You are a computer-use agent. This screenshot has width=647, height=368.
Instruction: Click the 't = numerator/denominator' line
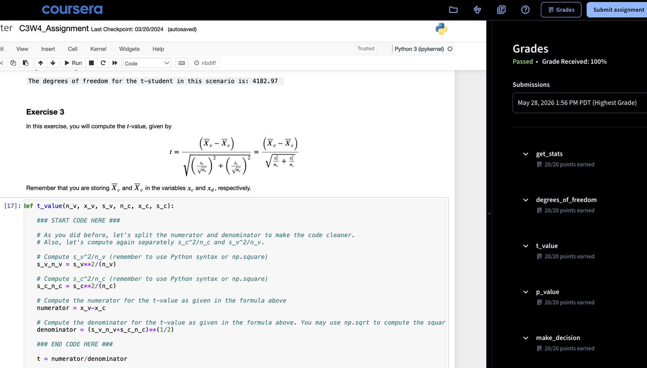click(82, 359)
